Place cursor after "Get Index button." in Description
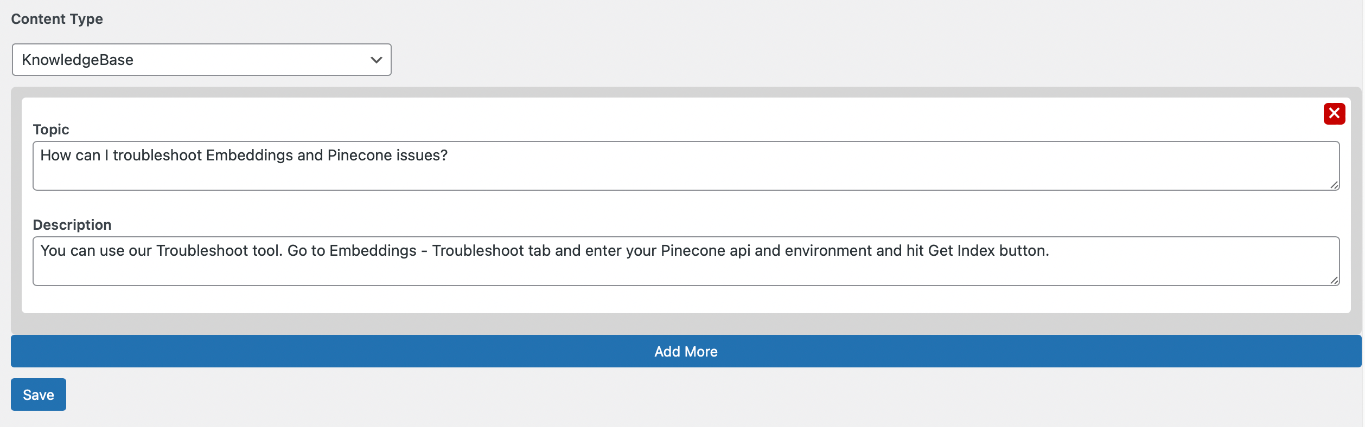 click(x=1051, y=251)
